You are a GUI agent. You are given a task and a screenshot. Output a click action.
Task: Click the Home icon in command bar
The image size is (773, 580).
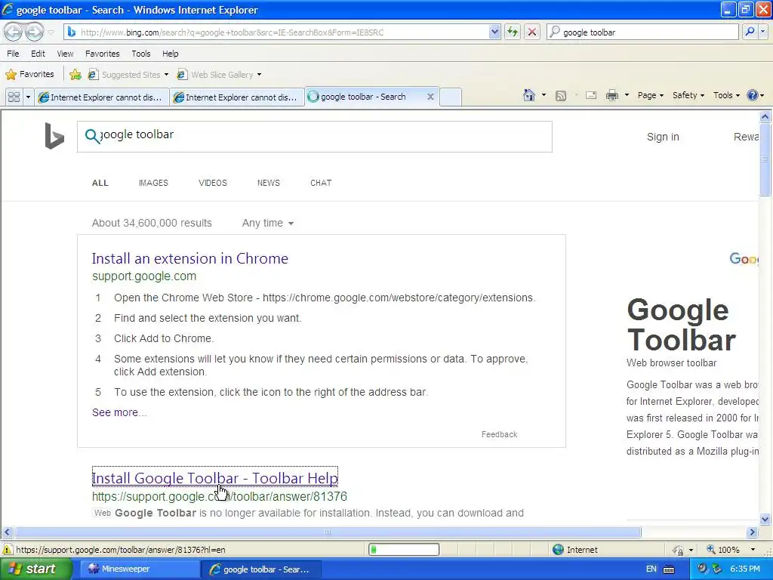(529, 95)
